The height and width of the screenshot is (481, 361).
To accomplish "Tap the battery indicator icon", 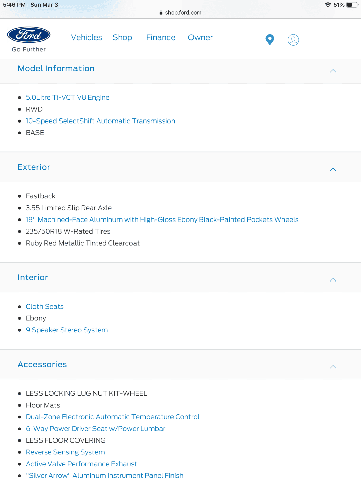I will (x=352, y=5).
